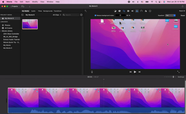186x114 pixels.
Task: Play the movie in viewer
Action: click(135, 72)
